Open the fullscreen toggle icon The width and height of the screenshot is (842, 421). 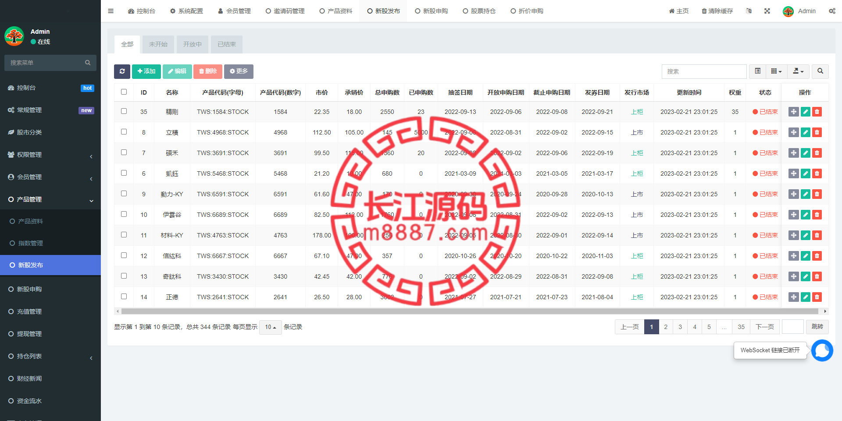[x=767, y=11]
